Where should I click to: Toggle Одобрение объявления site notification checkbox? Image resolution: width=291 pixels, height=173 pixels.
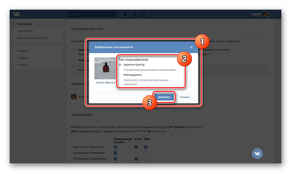115,153
